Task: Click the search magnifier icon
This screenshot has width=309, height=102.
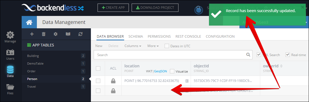Action: 248,55
